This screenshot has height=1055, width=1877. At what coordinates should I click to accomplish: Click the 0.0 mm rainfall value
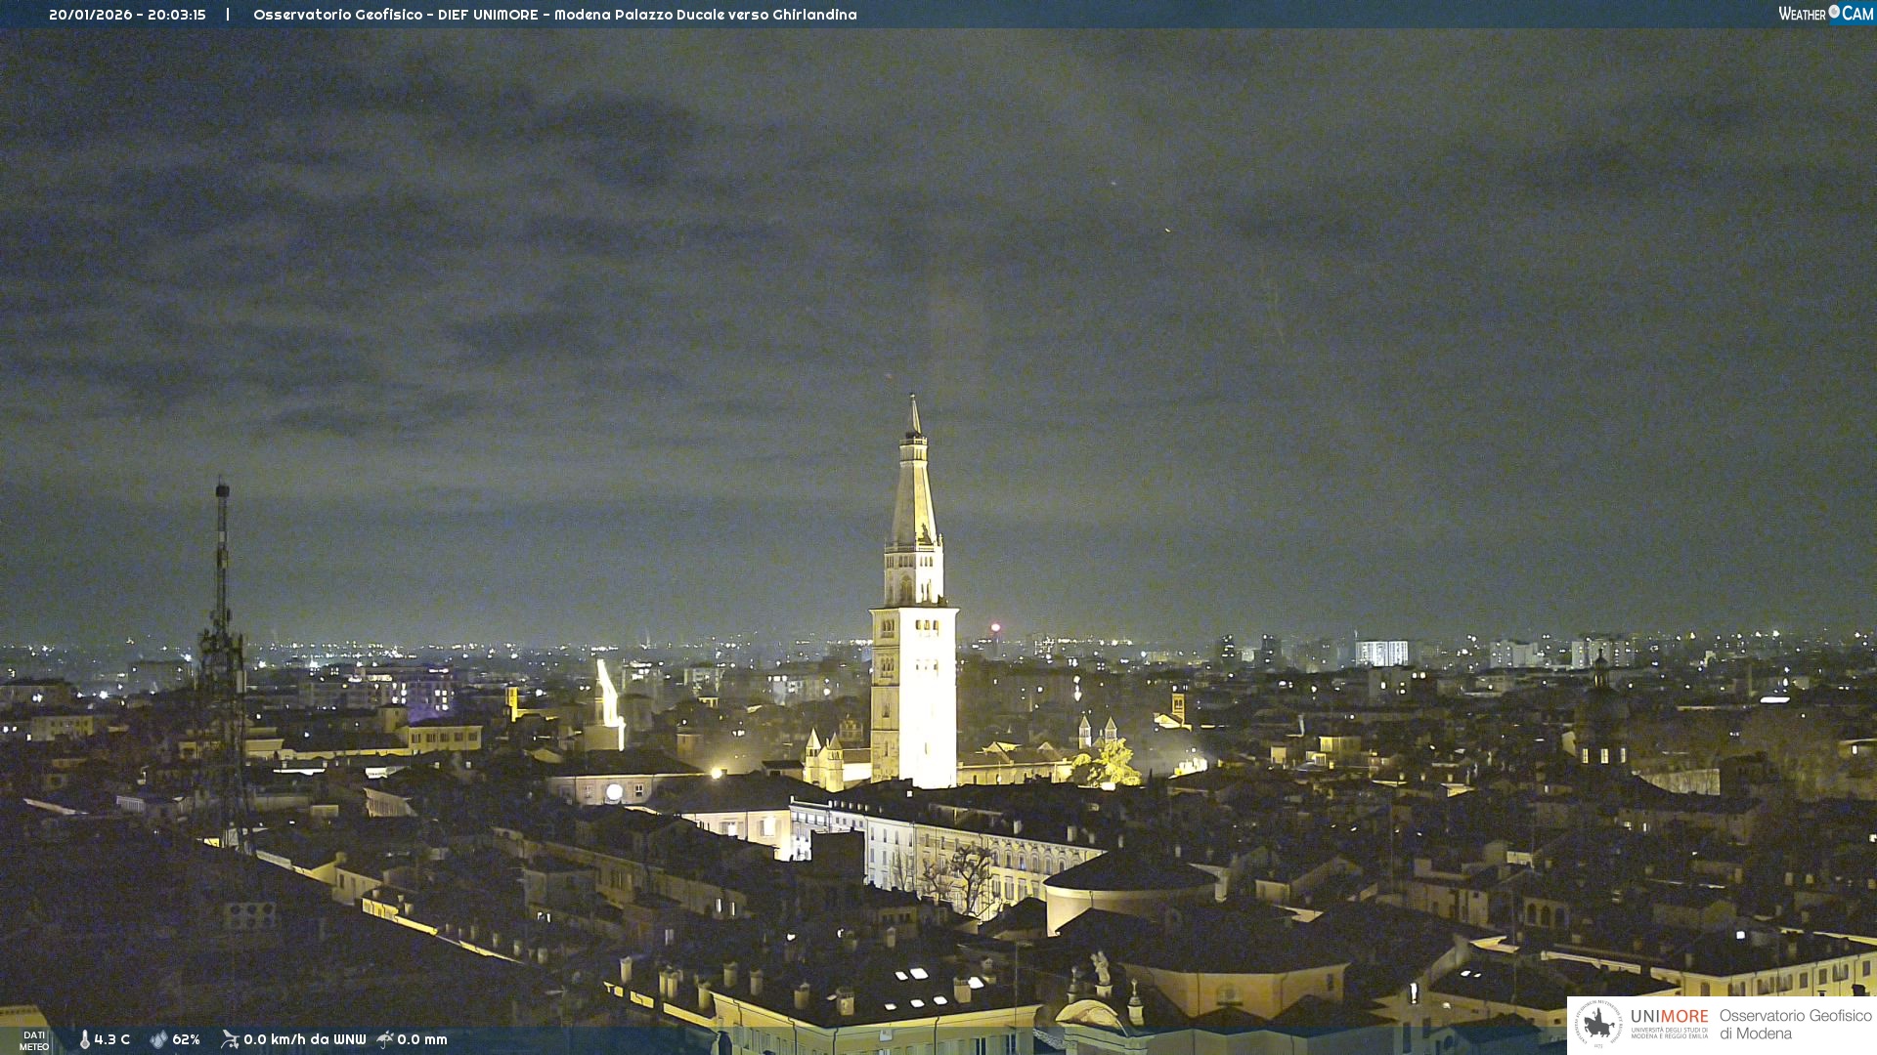point(422,1039)
